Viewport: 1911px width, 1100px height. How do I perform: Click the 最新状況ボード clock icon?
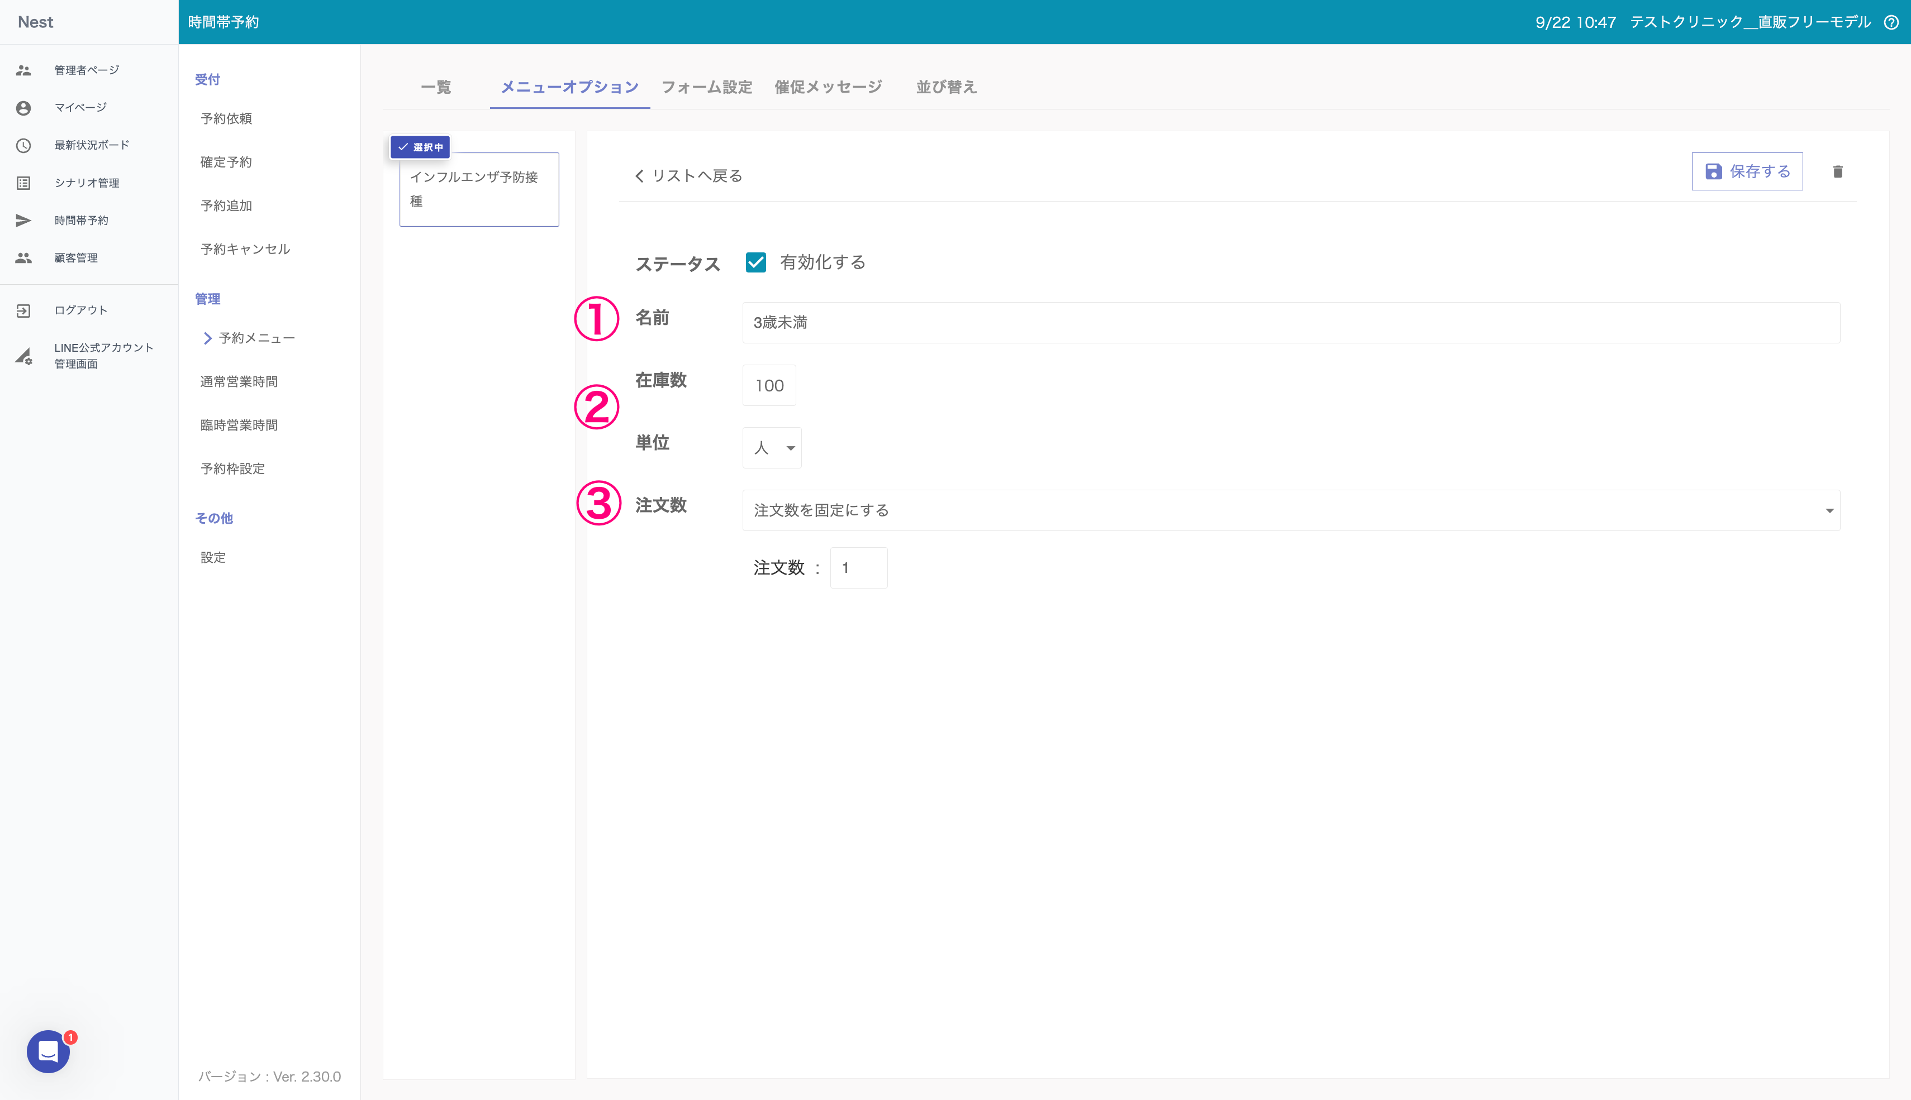pyautogui.click(x=23, y=145)
